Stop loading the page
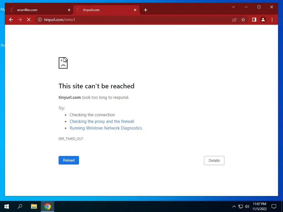The width and height of the screenshot is (283, 212). point(29,20)
